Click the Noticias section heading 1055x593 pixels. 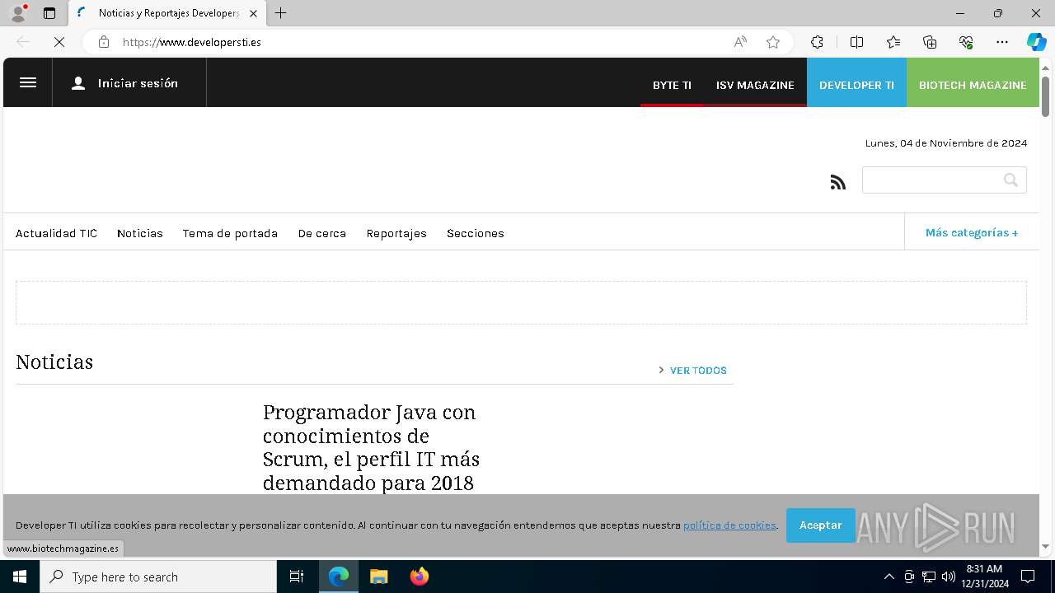(x=54, y=362)
